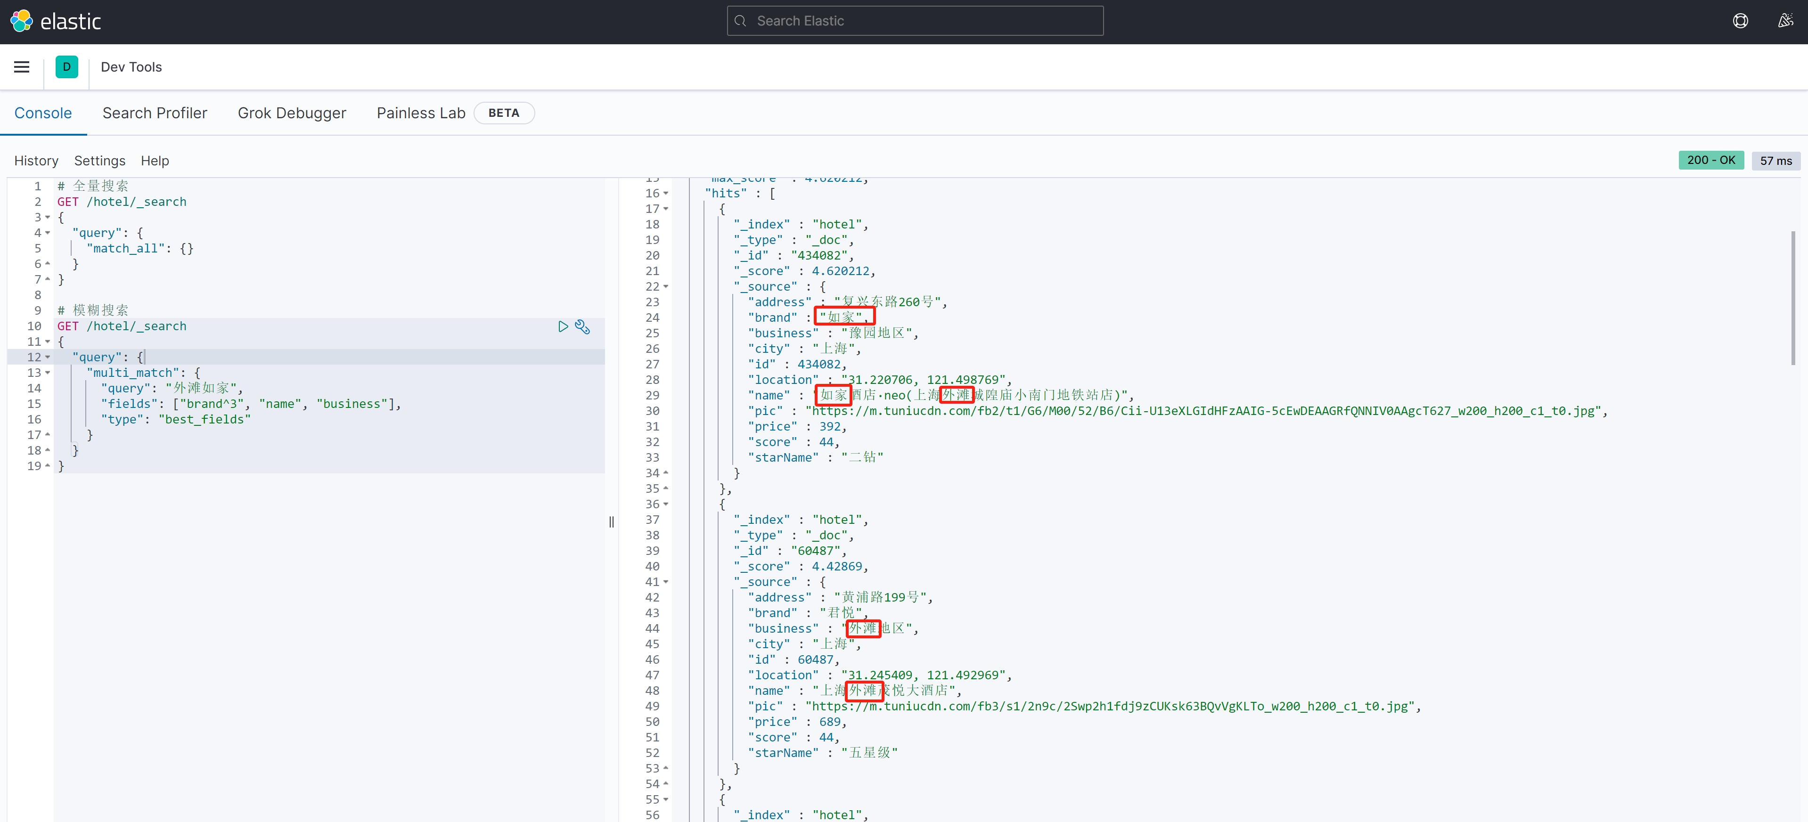Click the search magnifier icon
This screenshot has width=1808, height=822.
point(740,21)
